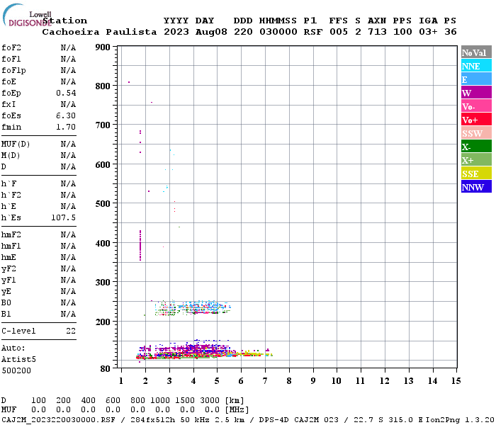Click the fmin value 1.70
This screenshot has height=425, width=496.
(66, 127)
